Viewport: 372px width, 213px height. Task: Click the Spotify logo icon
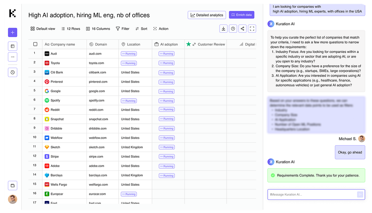pos(47,100)
